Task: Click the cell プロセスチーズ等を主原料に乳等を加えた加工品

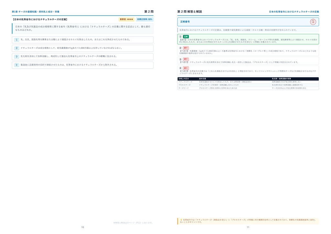Action: pyautogui.click(x=218, y=88)
